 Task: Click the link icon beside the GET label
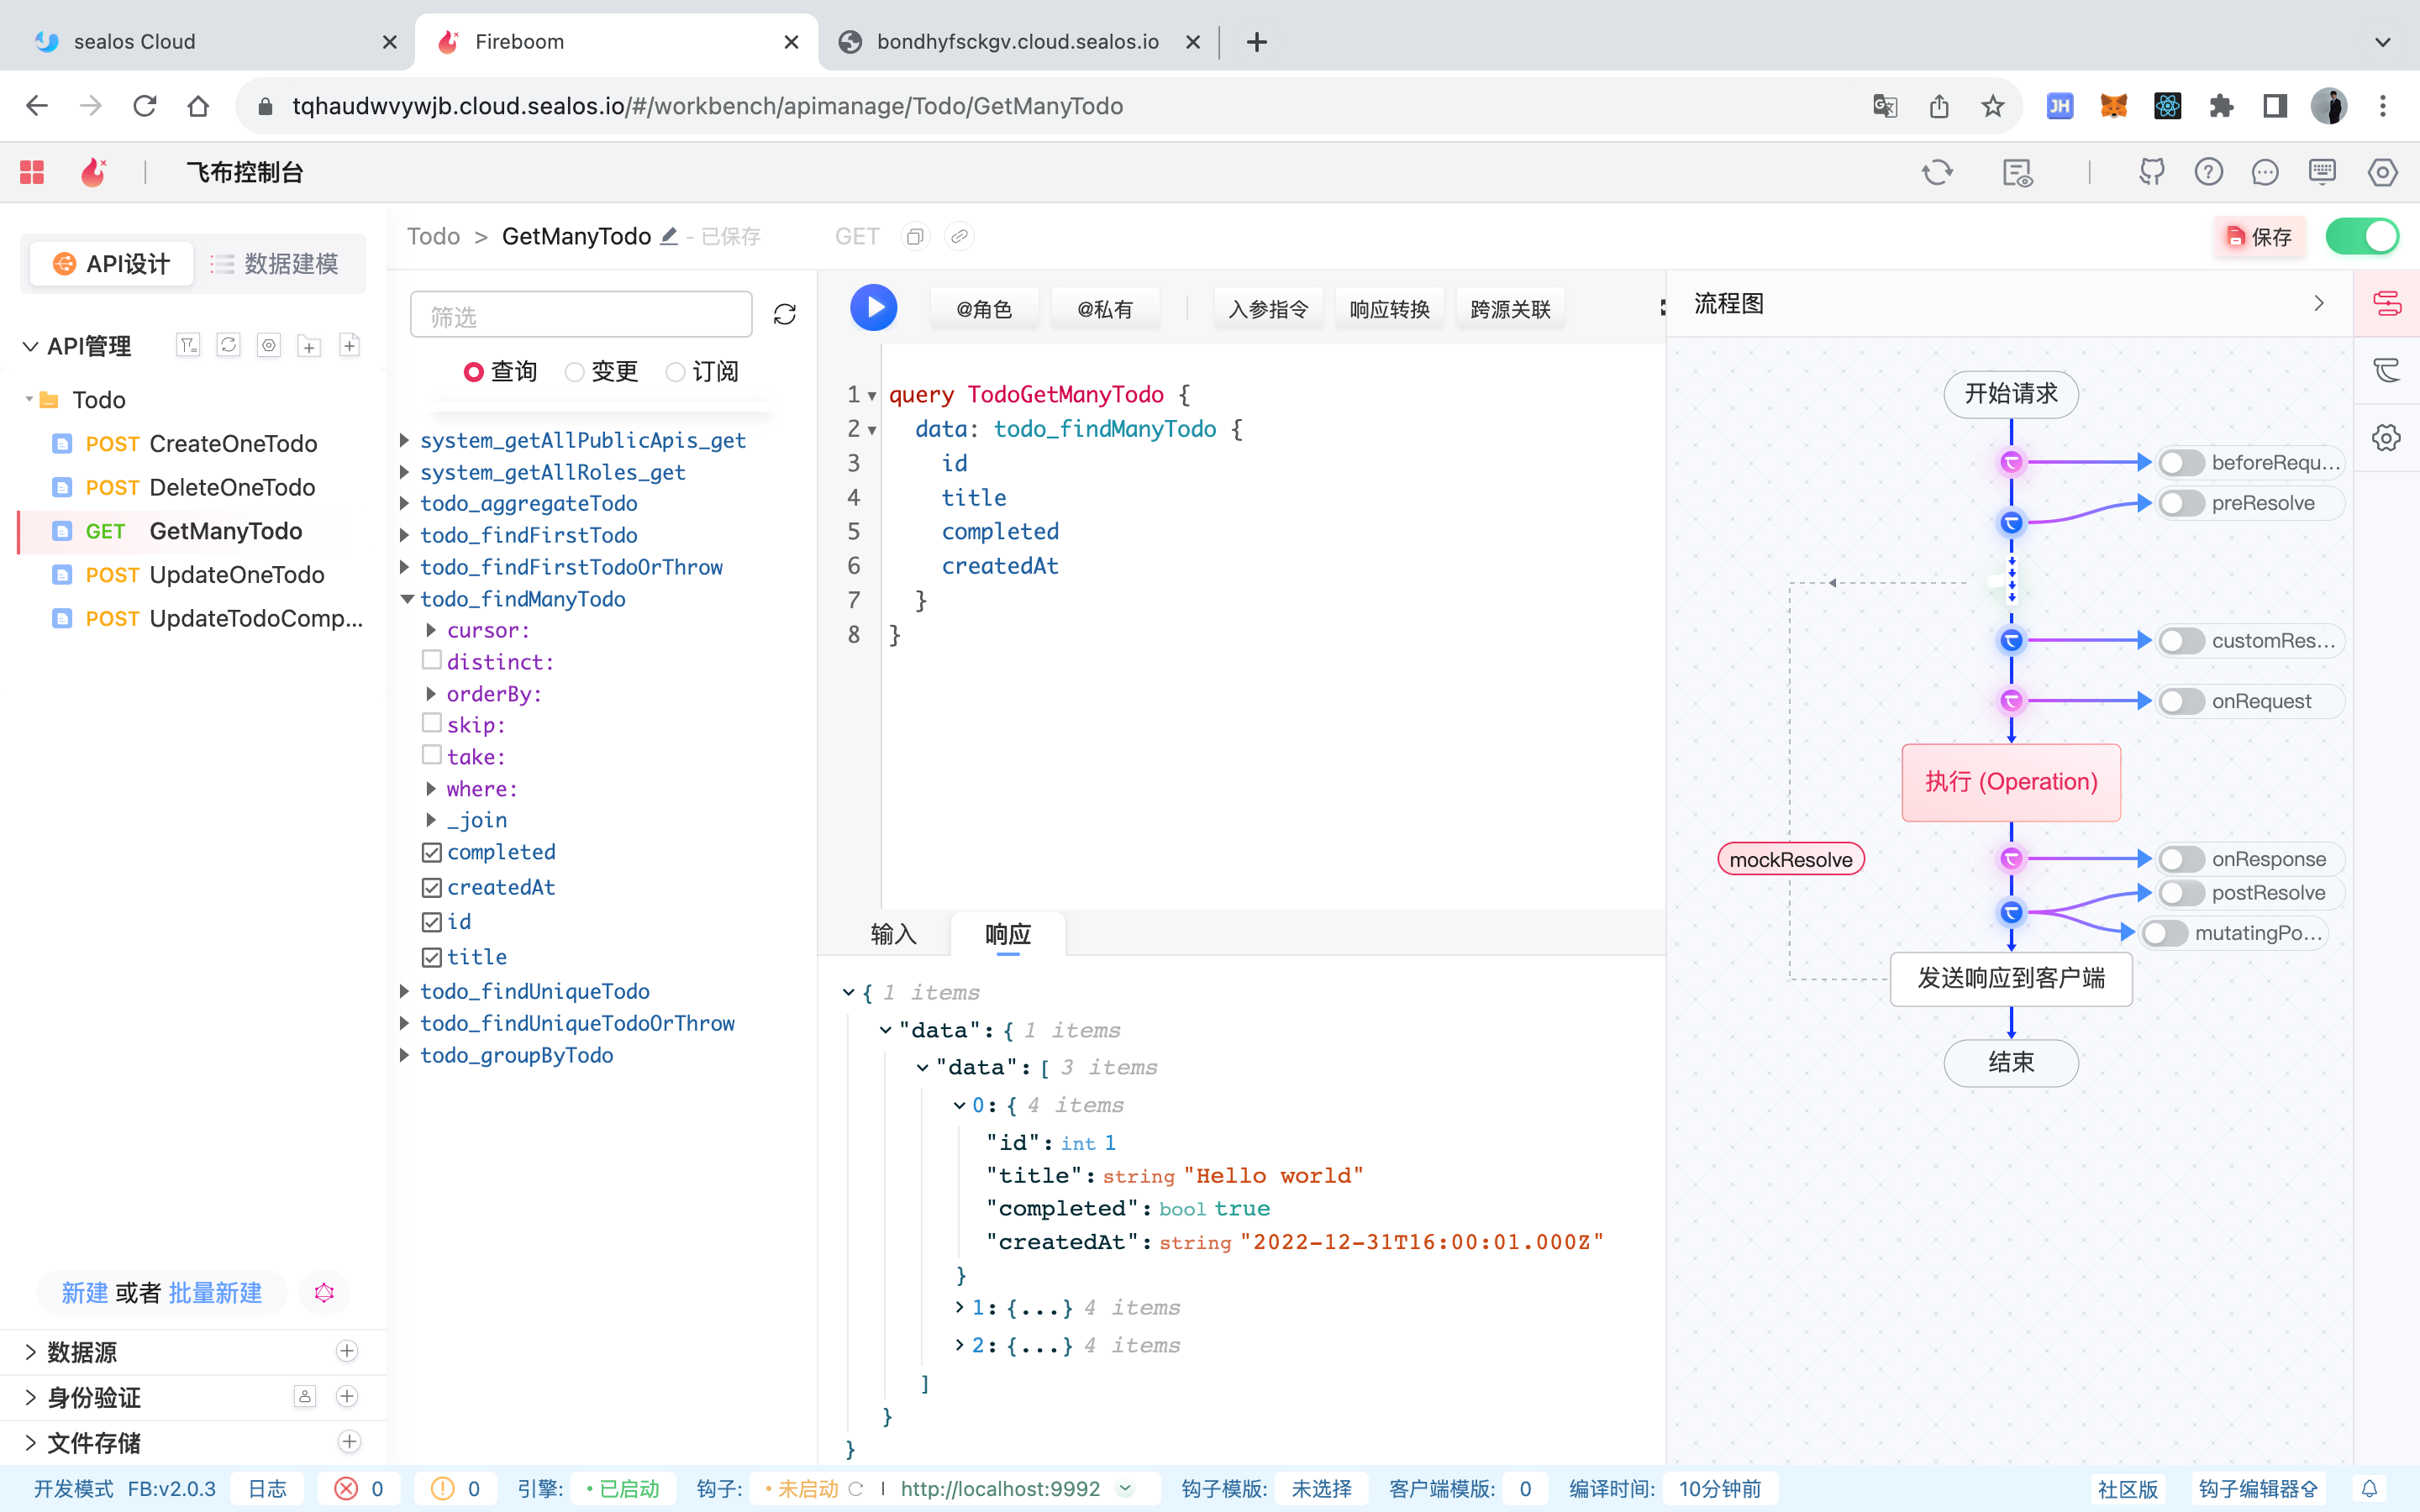click(959, 237)
